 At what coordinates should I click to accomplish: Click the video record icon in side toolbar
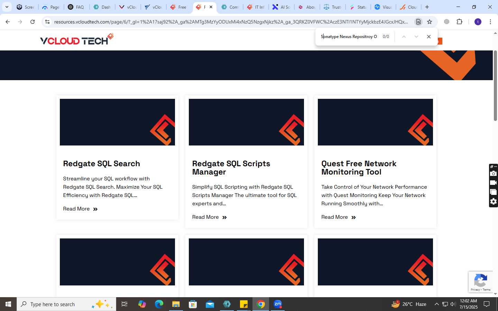click(x=494, y=183)
